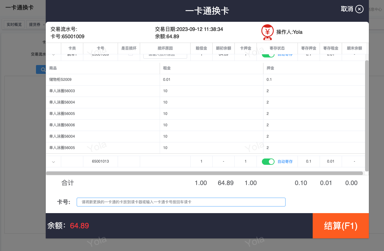Click the 损坏原因 input in first row

[165, 56]
